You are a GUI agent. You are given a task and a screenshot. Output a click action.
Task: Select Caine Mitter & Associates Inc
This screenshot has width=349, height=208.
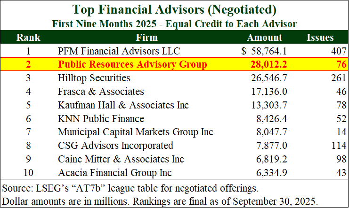click(121, 159)
